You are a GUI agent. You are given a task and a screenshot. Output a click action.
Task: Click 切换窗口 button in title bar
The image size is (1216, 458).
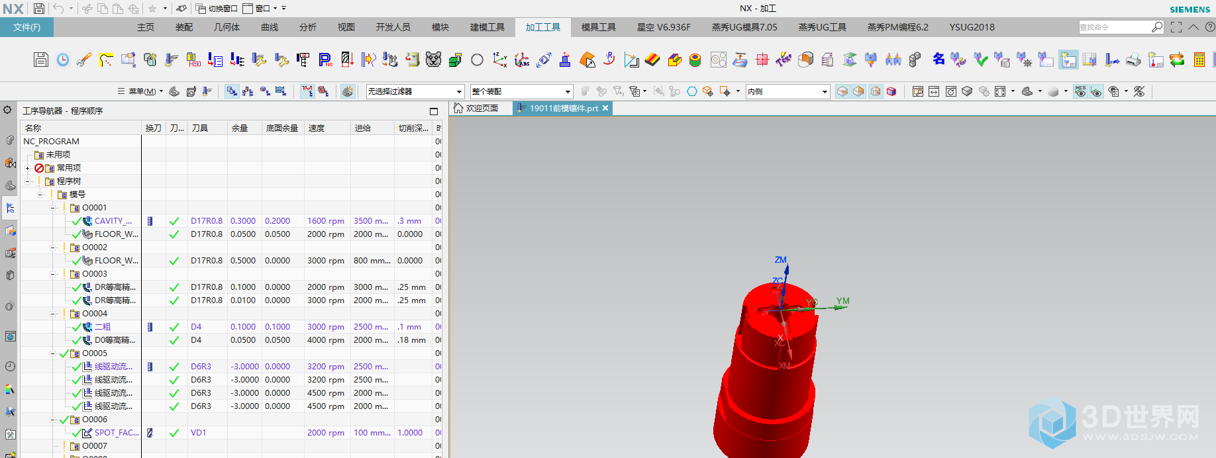pyautogui.click(x=217, y=9)
